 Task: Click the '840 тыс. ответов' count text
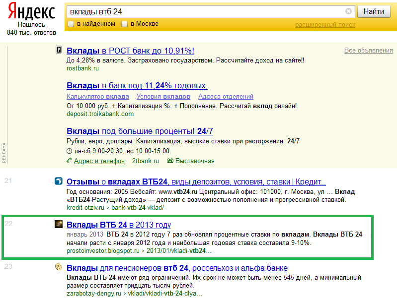pos(31,33)
